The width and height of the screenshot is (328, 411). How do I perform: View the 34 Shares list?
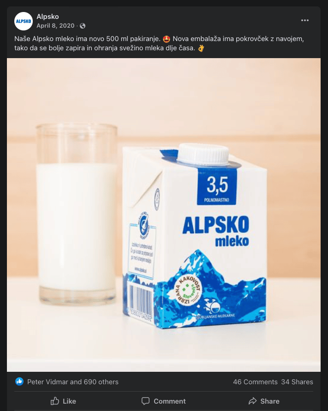297,382
